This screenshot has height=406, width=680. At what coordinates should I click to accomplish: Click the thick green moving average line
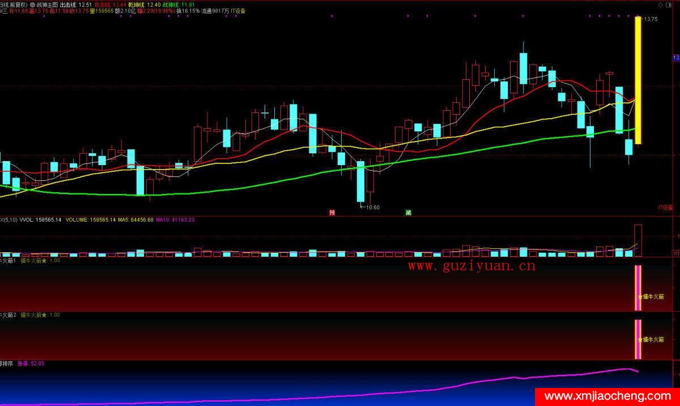click(283, 182)
